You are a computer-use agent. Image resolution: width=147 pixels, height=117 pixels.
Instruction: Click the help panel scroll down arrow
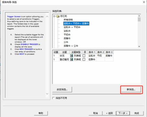tap(47, 94)
